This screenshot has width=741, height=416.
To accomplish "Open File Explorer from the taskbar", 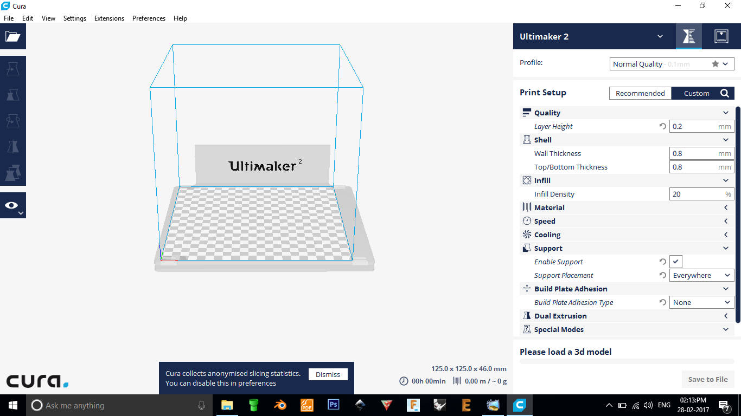I will [x=227, y=405].
